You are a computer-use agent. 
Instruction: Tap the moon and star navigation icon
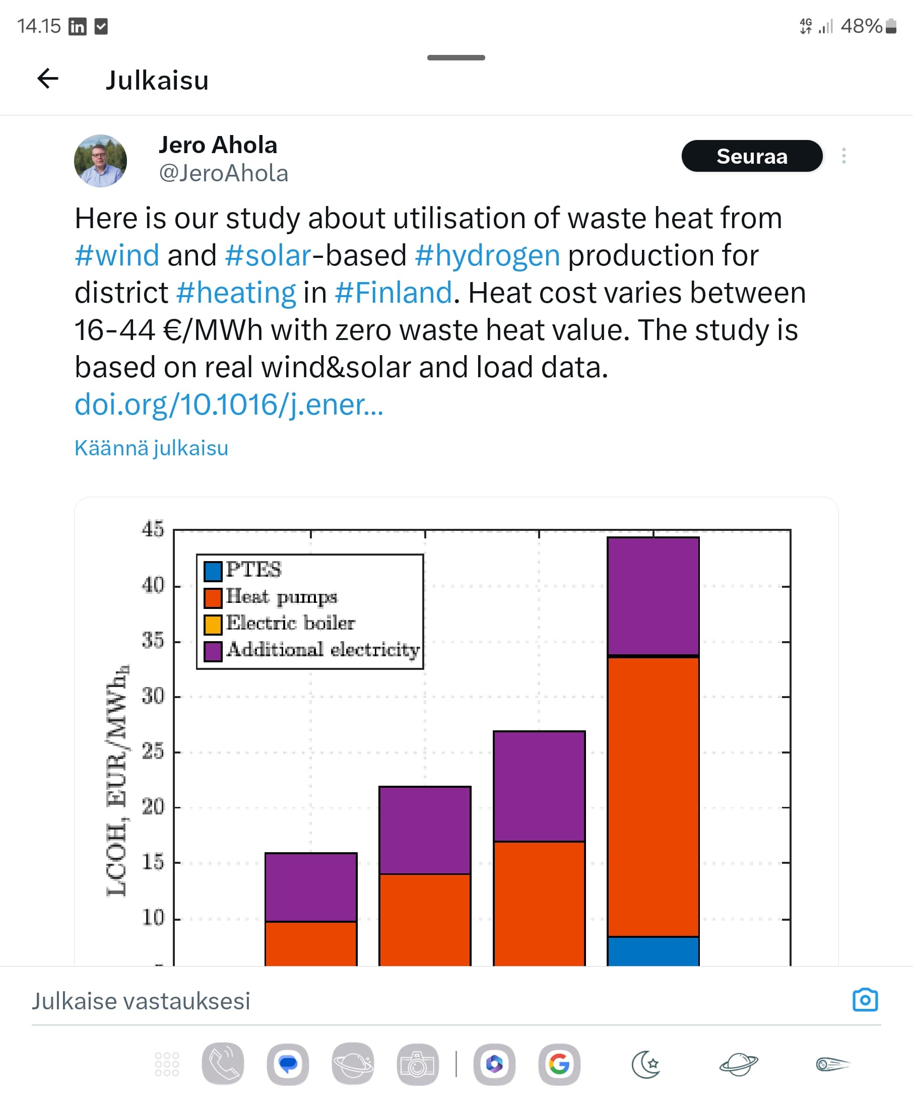pos(646,1064)
